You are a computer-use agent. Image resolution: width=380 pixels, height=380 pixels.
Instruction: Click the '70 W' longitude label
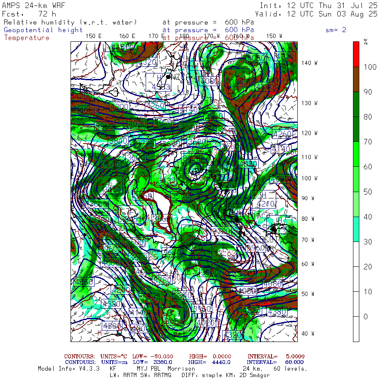[x=308, y=240]
